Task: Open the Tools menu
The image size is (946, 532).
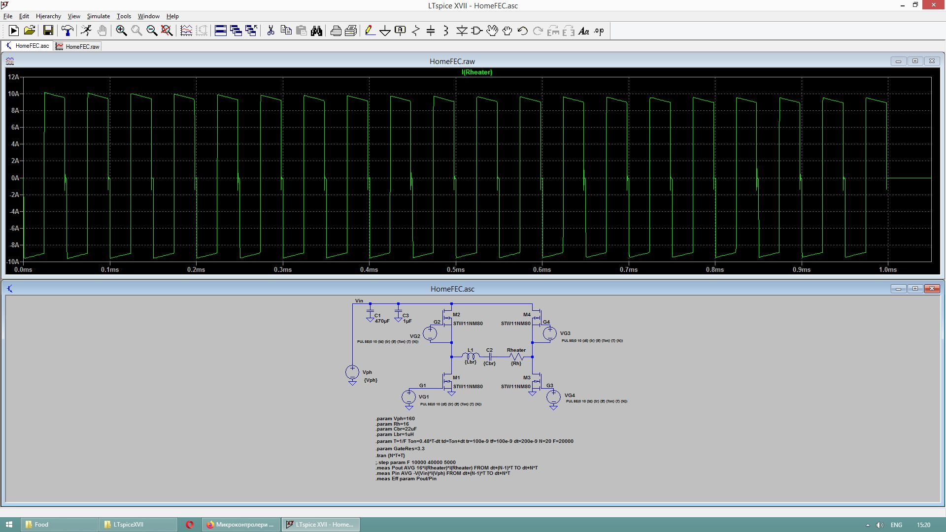Action: click(124, 16)
